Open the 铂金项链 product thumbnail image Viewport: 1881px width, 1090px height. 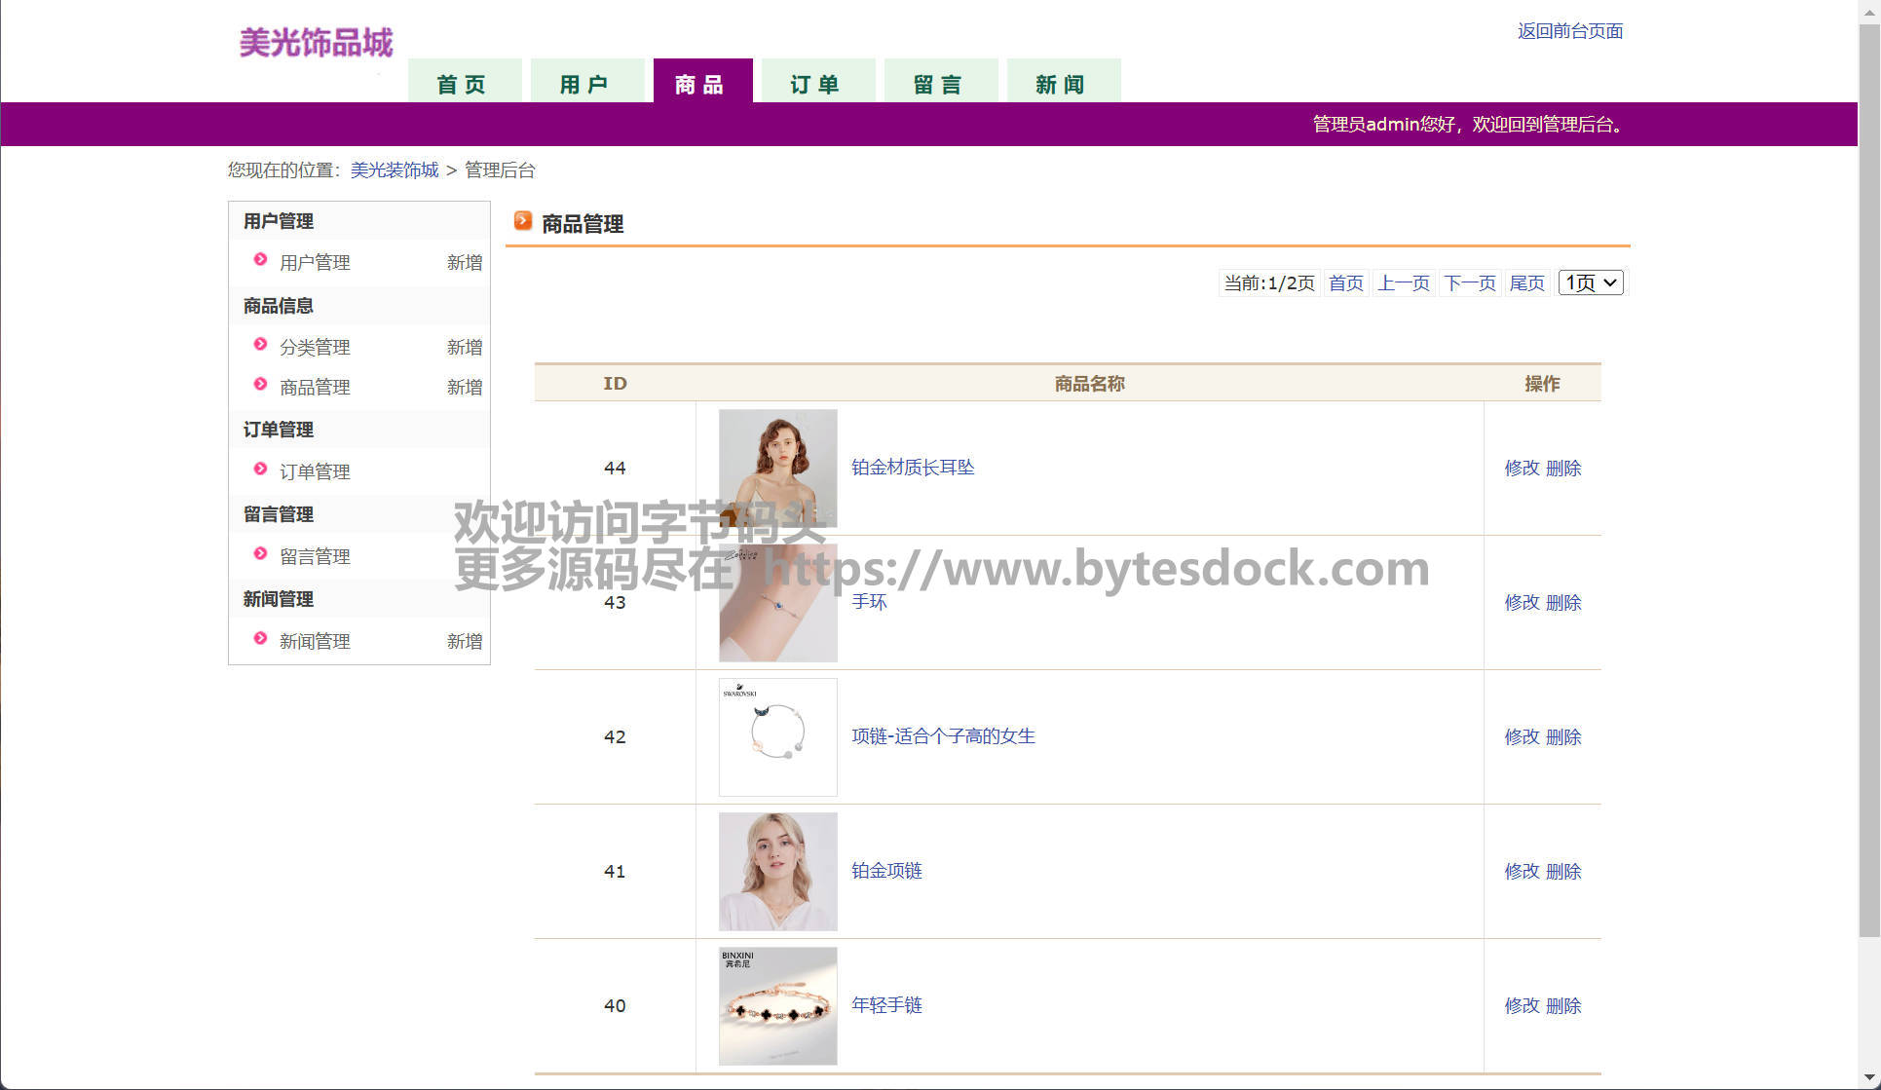click(x=777, y=871)
